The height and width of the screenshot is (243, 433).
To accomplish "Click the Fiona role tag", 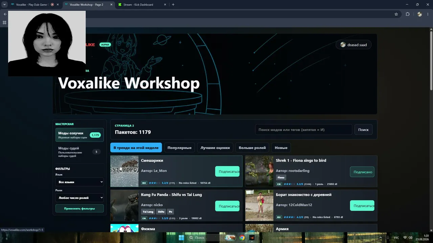I will coord(281,178).
